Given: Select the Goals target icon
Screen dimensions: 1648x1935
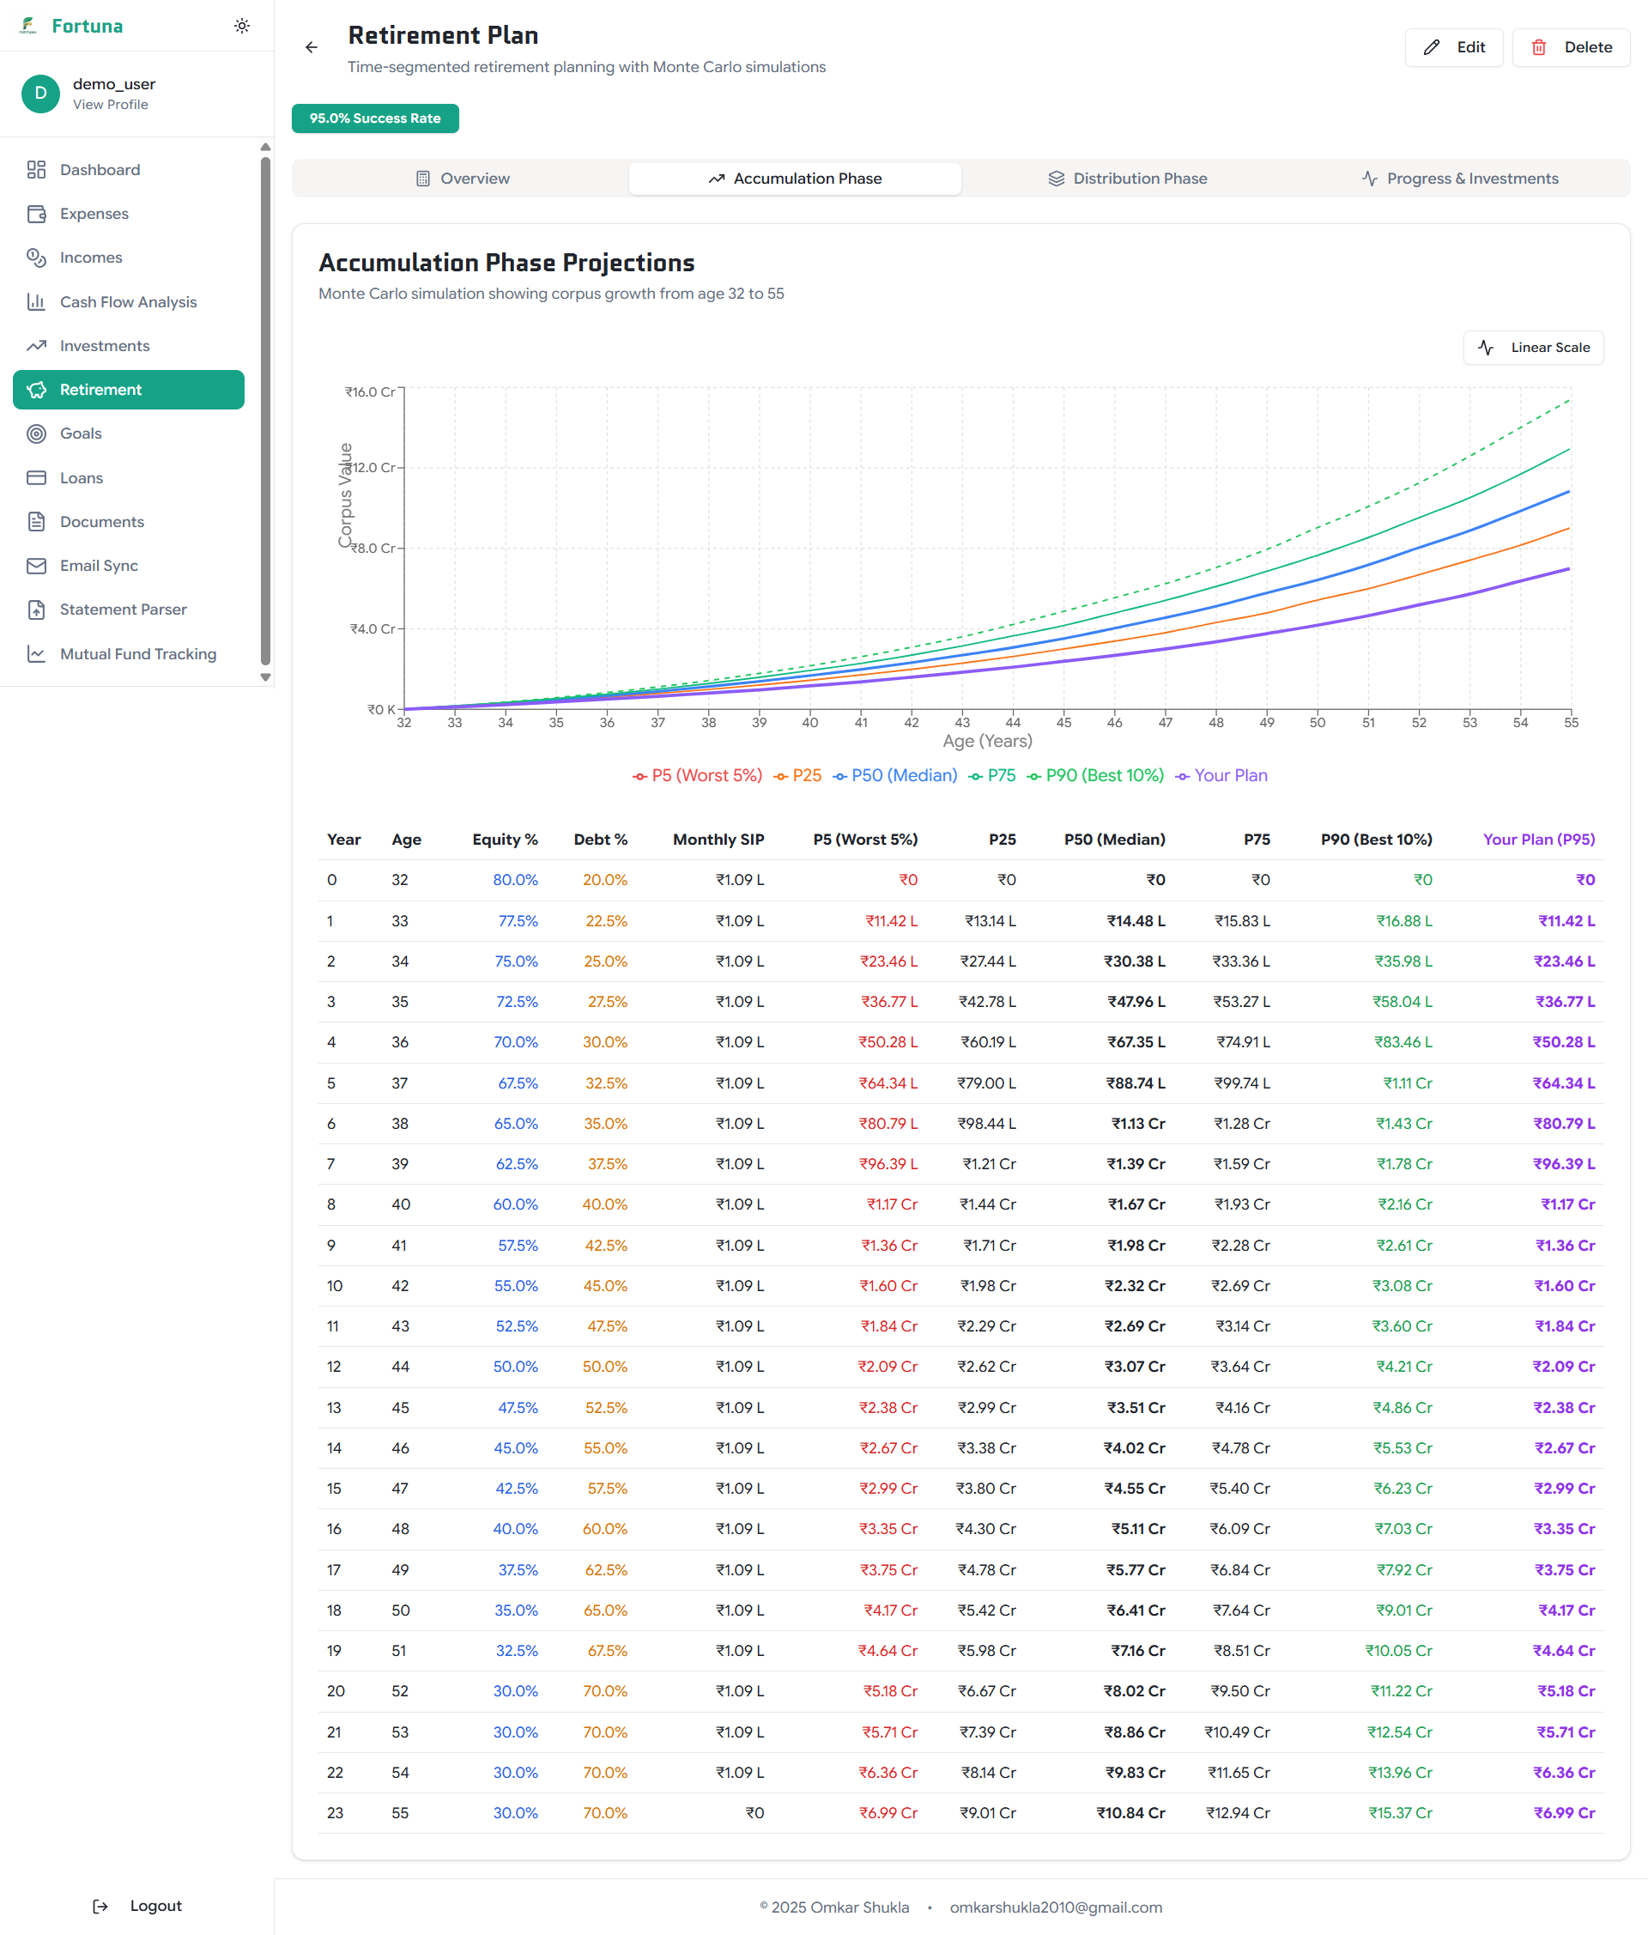Looking at the screenshot, I should (x=36, y=434).
